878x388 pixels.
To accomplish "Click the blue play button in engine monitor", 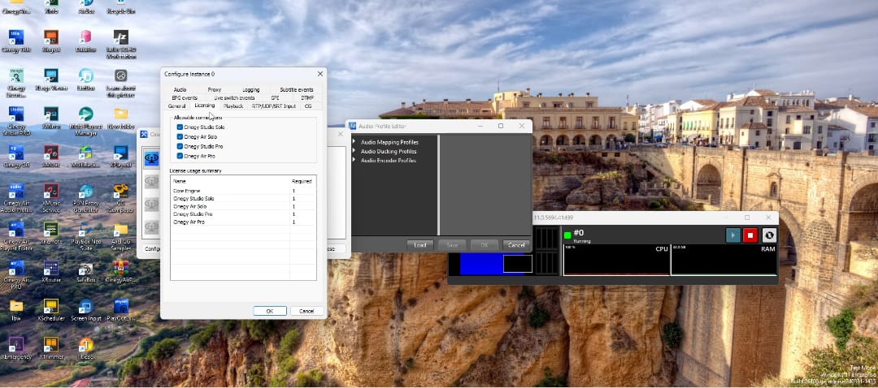I will 733,235.
